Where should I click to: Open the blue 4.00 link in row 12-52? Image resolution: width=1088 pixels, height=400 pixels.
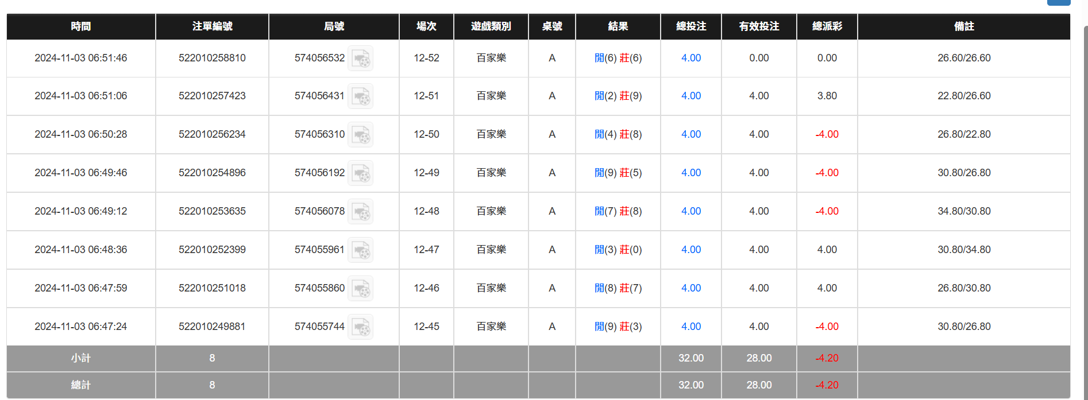(x=690, y=58)
